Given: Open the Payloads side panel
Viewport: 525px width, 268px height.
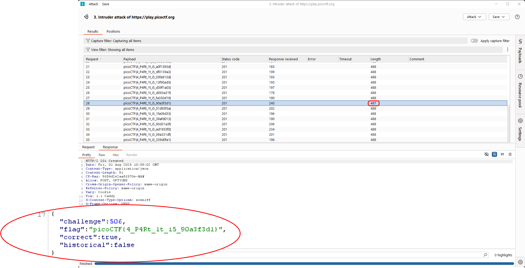Looking at the screenshot, I should coord(520,52).
